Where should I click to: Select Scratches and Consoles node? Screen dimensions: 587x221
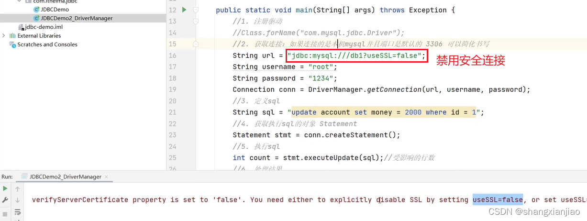[x=47, y=44]
